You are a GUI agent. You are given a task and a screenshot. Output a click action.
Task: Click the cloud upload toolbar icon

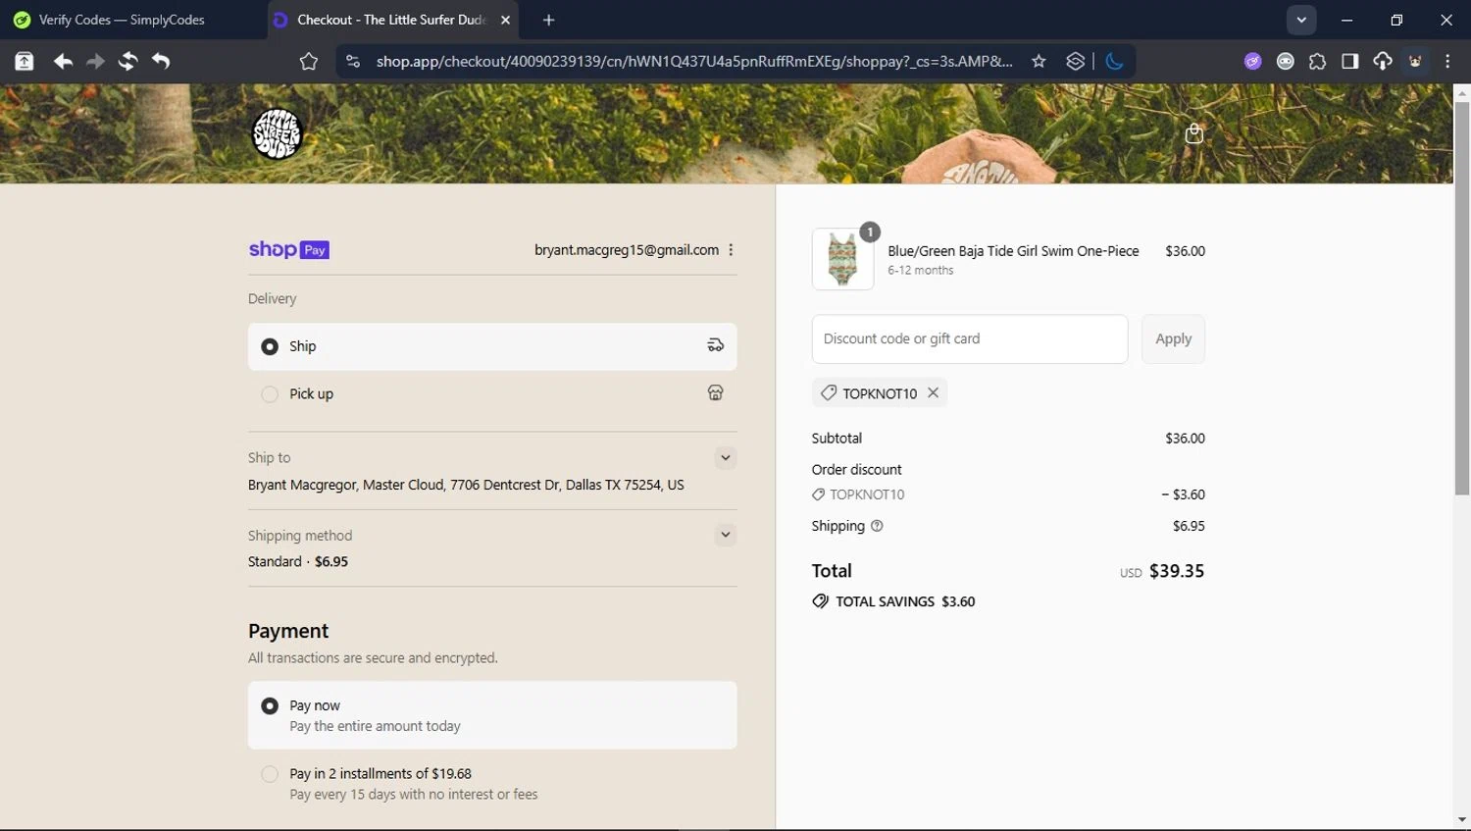tap(1383, 61)
